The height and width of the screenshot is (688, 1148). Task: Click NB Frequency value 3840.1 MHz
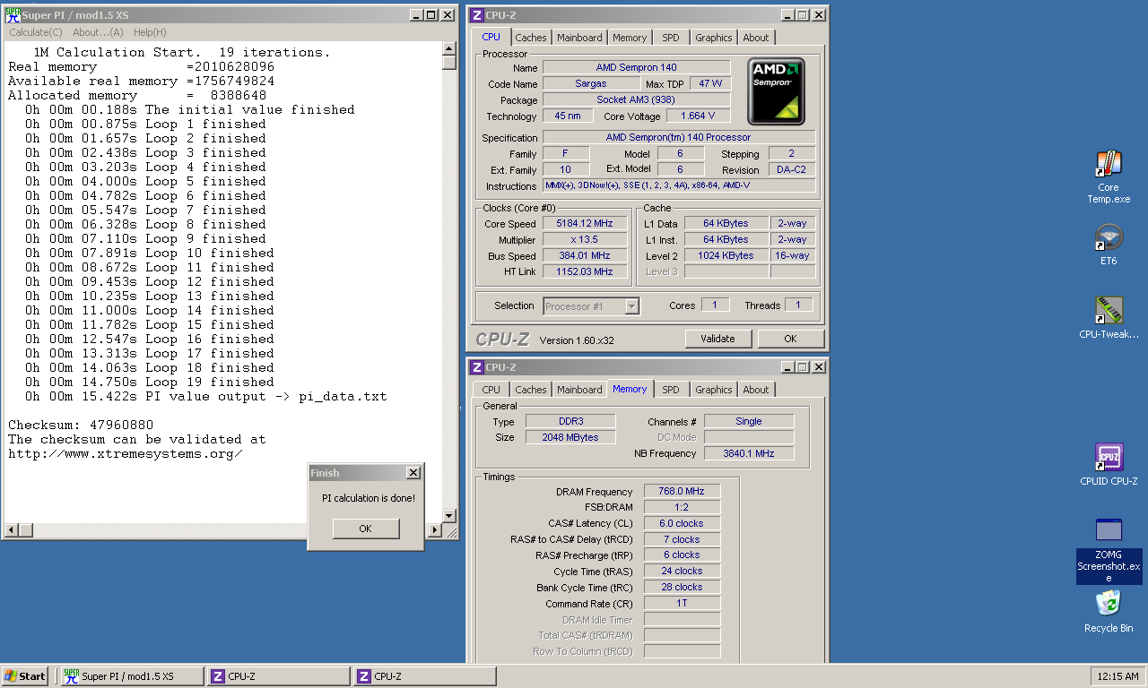pos(749,453)
